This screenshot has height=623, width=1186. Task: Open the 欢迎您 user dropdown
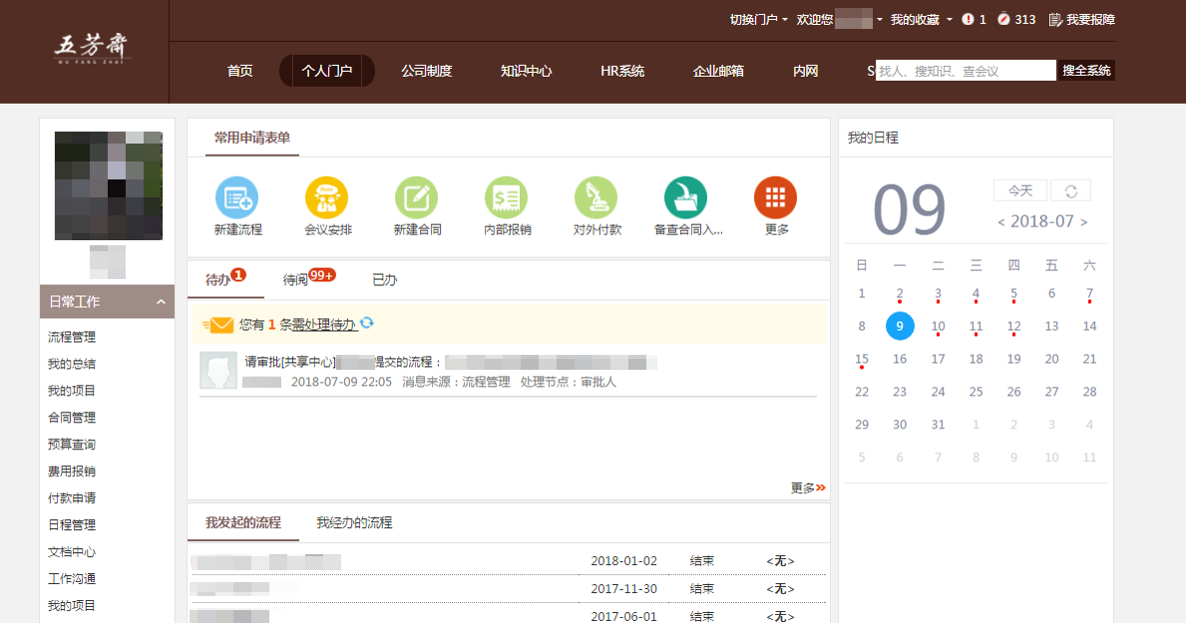pos(839,20)
